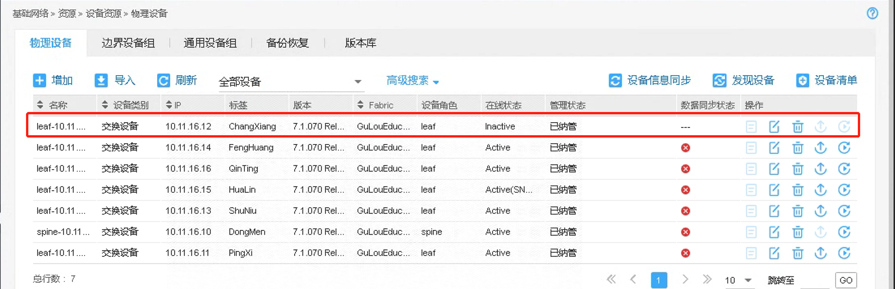
Task: Click the 增加 add button
Action: (x=53, y=80)
